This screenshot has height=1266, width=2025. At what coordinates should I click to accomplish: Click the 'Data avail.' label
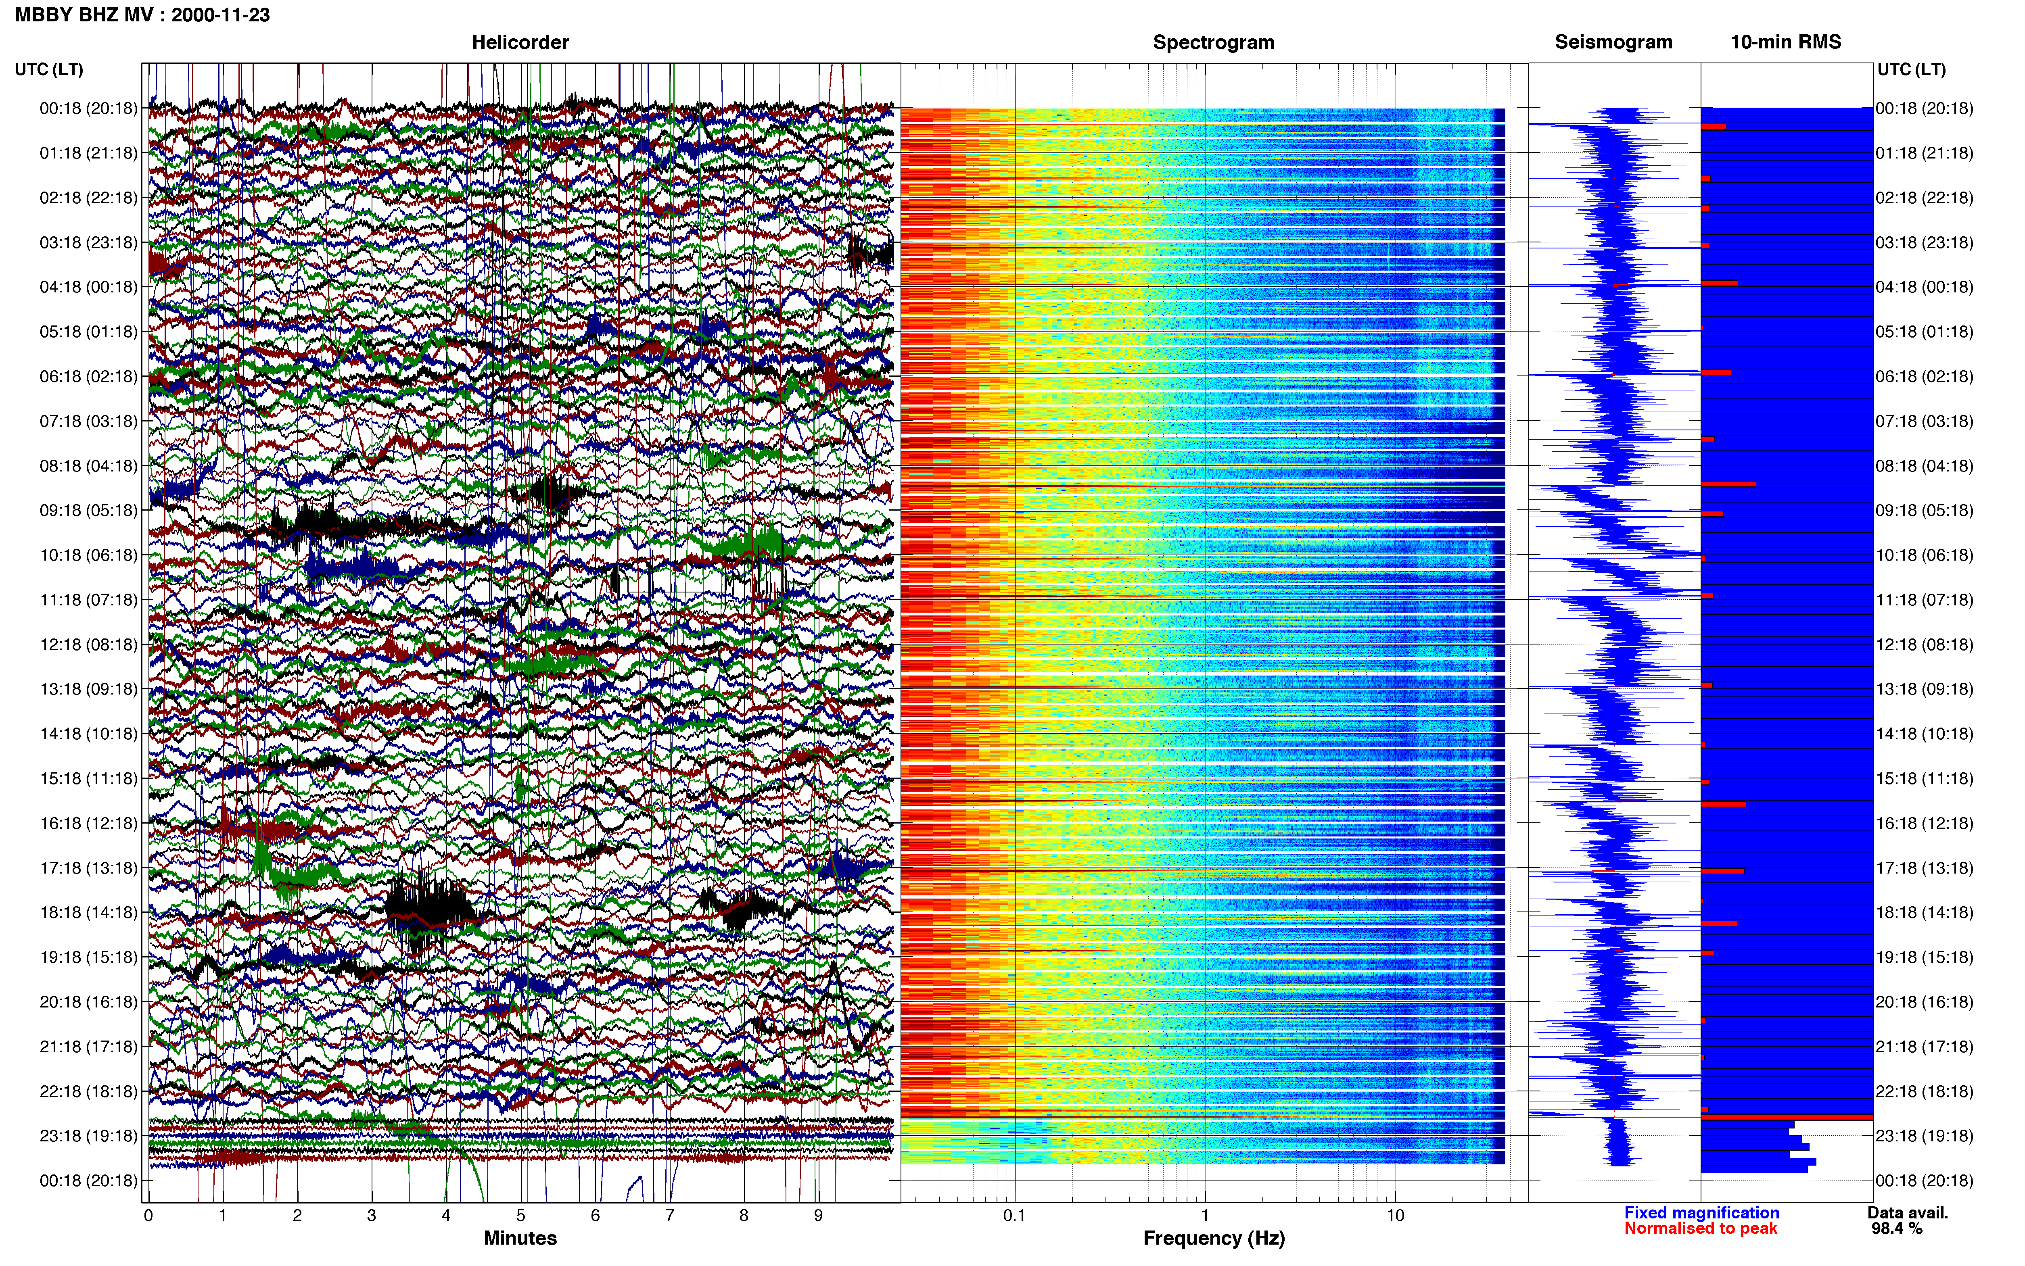[1908, 1212]
